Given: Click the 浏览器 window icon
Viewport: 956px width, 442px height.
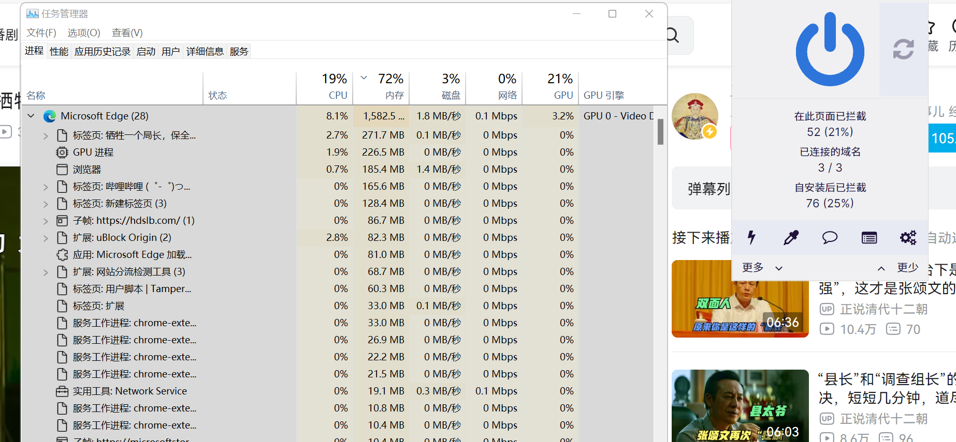Looking at the screenshot, I should [x=62, y=170].
